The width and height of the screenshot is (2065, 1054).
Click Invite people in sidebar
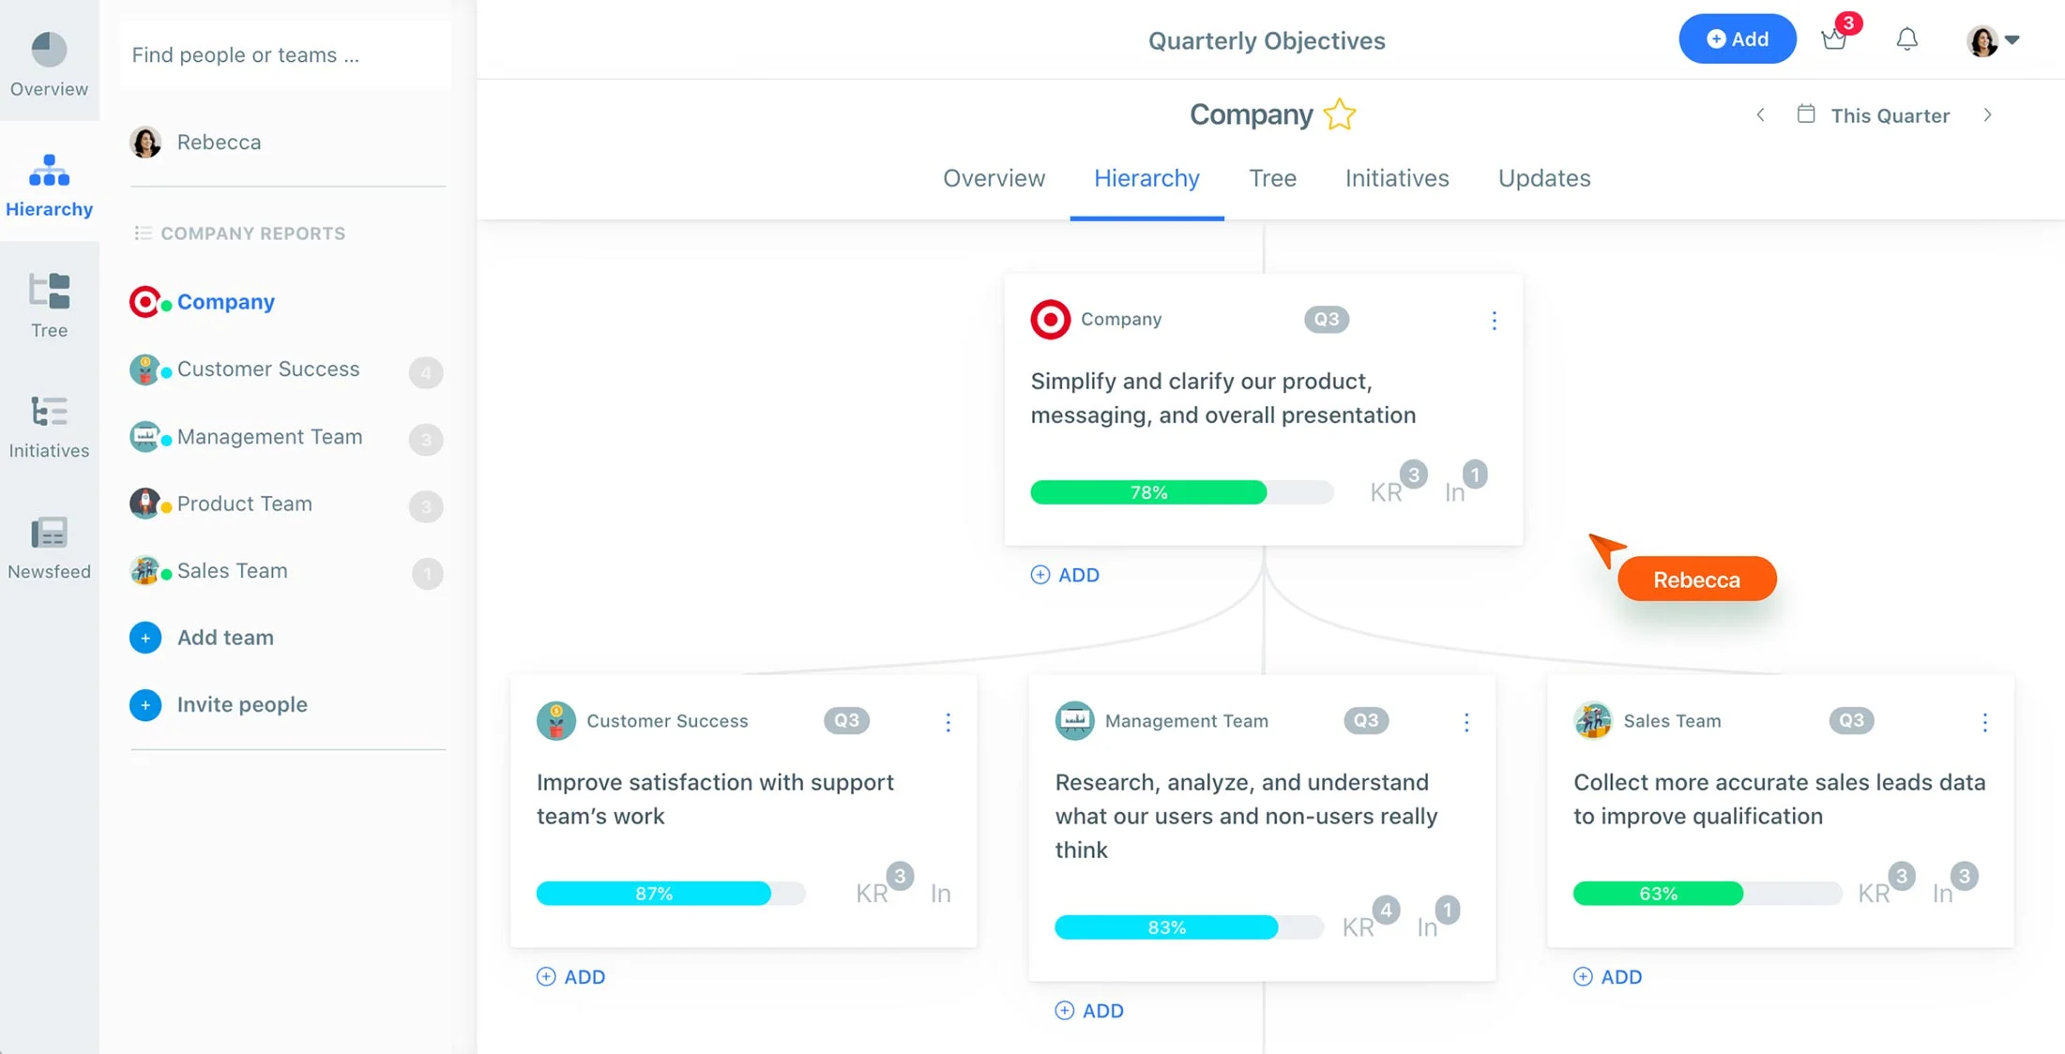coord(241,704)
